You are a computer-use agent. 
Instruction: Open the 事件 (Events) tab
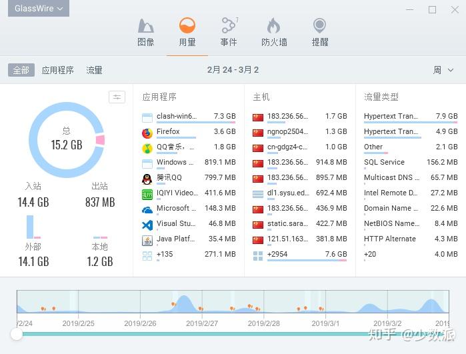(229, 33)
